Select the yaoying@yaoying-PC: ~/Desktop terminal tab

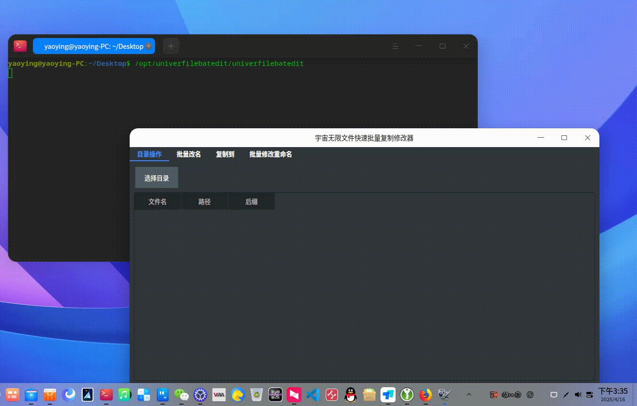tap(93, 46)
